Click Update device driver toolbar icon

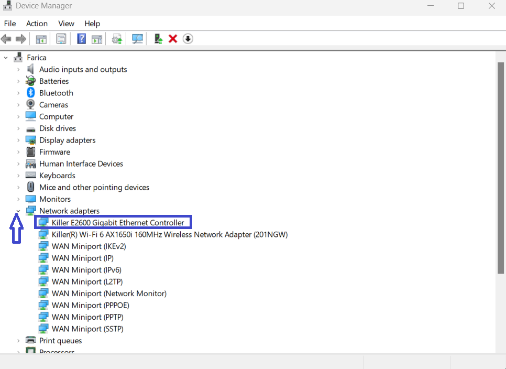coord(158,39)
